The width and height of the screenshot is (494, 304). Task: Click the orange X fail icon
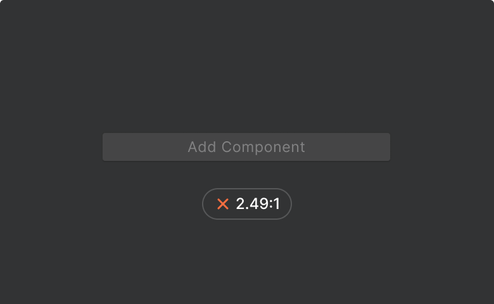coord(222,204)
